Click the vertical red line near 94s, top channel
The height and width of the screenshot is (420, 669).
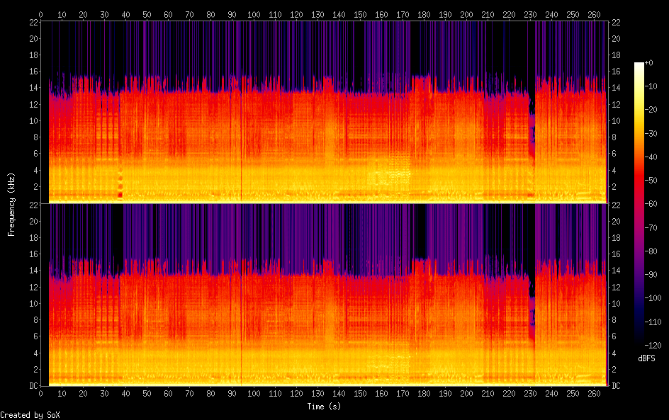point(241,142)
